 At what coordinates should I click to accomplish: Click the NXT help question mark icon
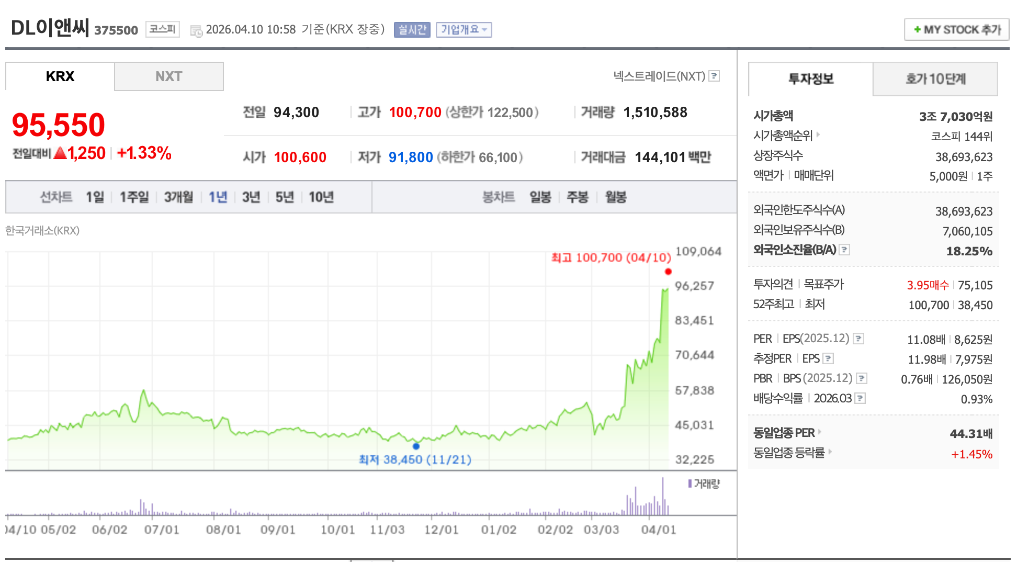[714, 76]
